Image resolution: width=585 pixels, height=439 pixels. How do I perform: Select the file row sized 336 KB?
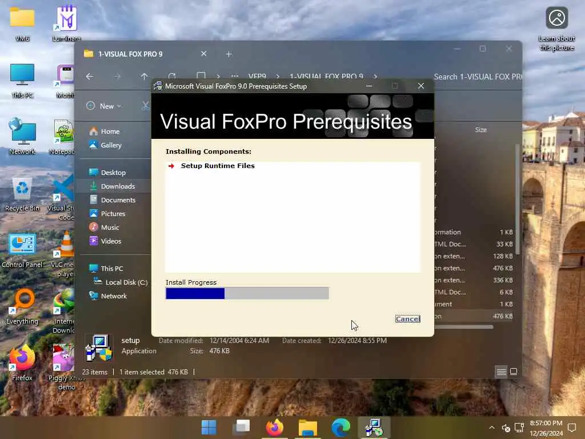click(474, 280)
